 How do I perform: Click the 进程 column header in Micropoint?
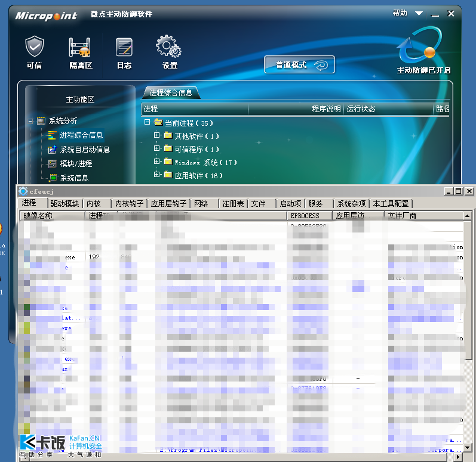point(195,108)
